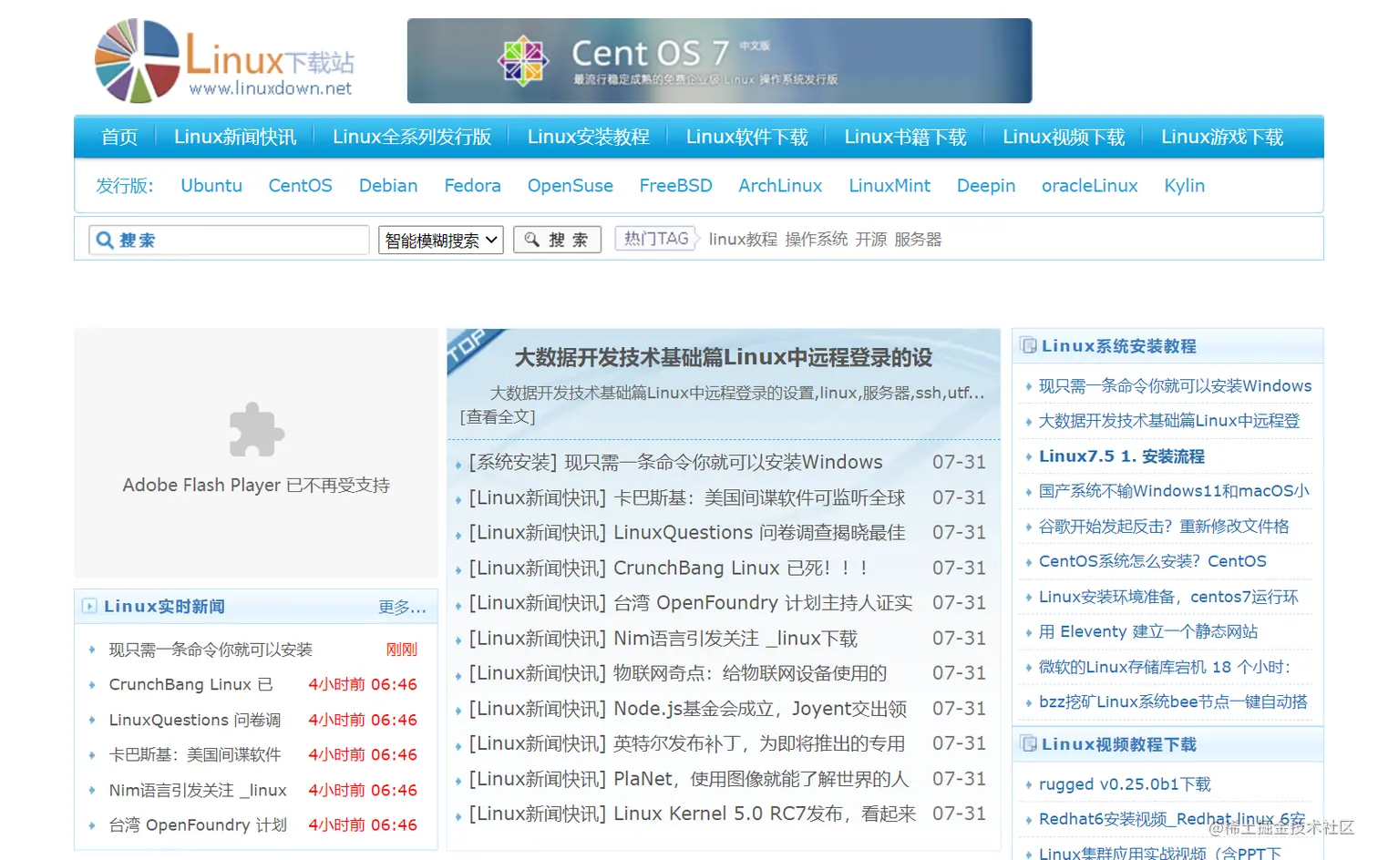Go to 首页 in navigation bar

[x=119, y=137]
